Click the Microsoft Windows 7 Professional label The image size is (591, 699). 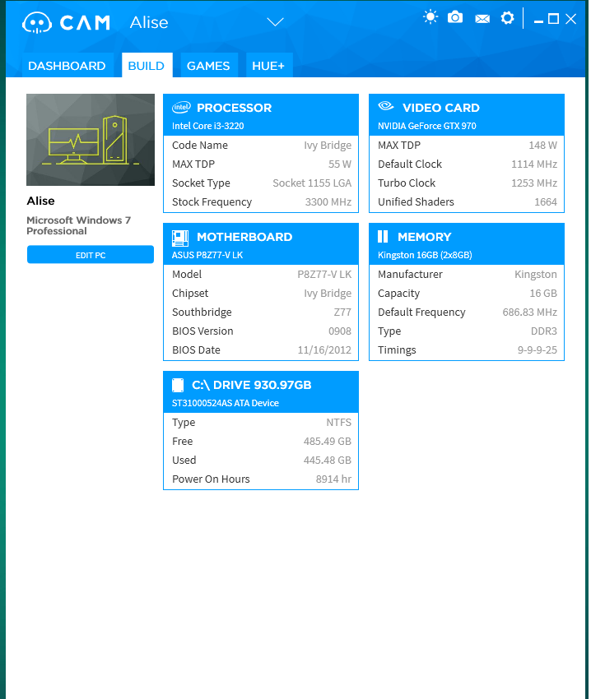[78, 225]
